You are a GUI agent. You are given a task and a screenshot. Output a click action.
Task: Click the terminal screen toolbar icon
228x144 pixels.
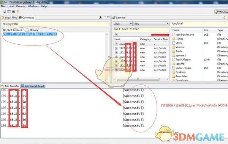tap(14, 12)
